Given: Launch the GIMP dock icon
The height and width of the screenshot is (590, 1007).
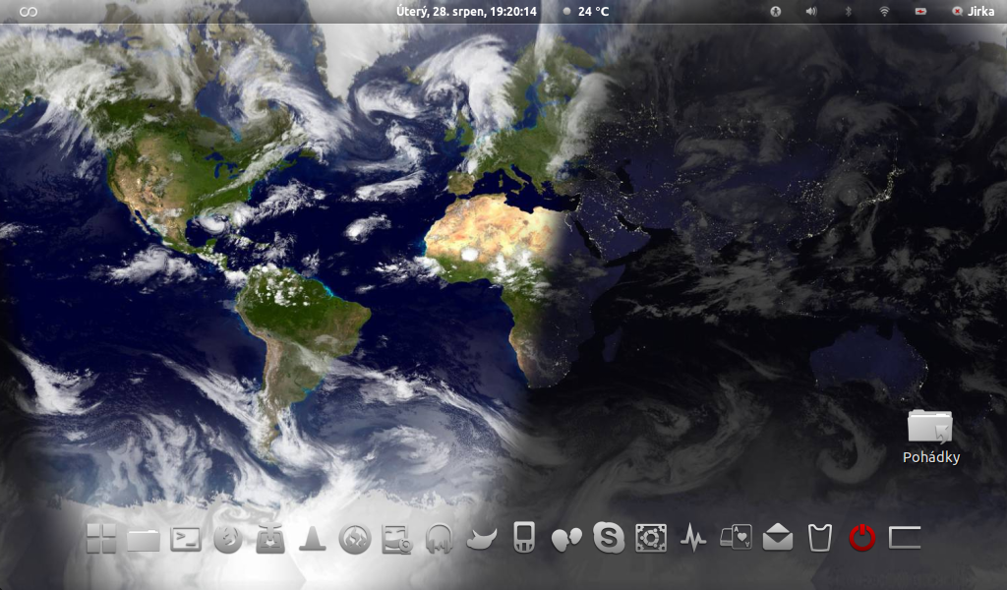Looking at the screenshot, I should (482, 539).
